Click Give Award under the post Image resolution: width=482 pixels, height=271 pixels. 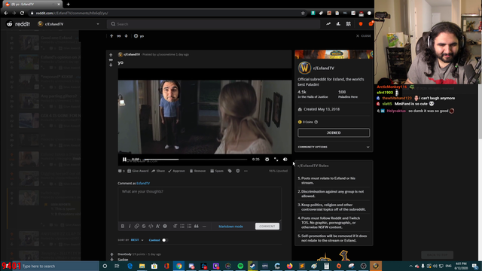[x=138, y=171]
